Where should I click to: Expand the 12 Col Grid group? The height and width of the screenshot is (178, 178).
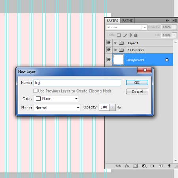point(116,50)
